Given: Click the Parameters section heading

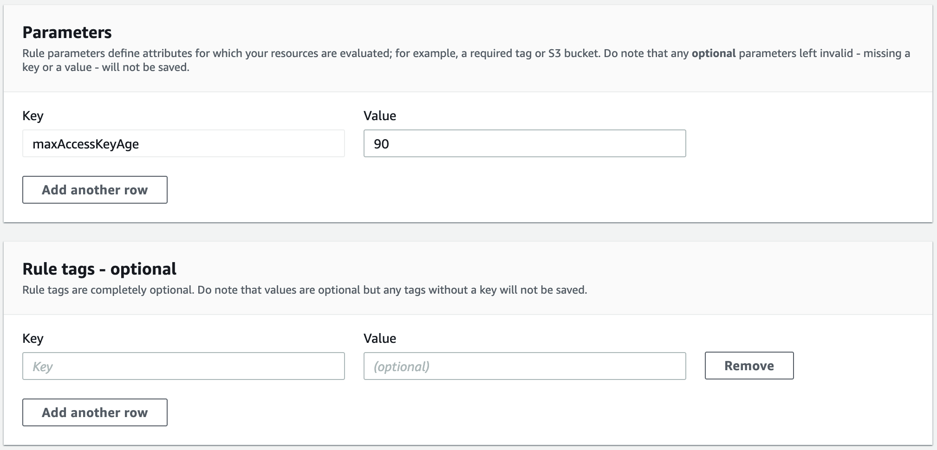Looking at the screenshot, I should point(67,32).
